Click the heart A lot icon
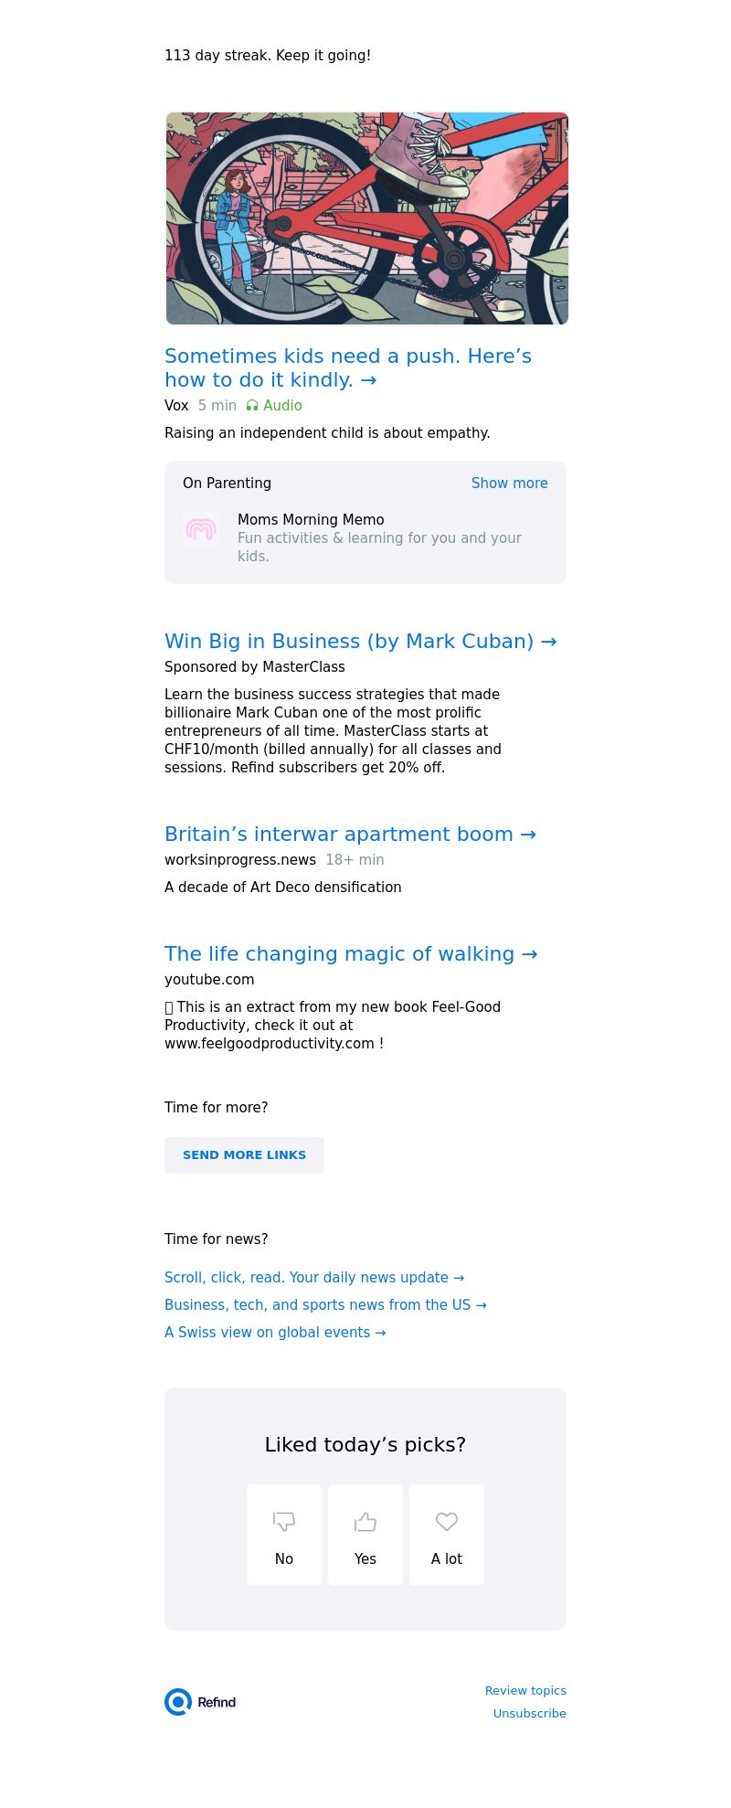The height and width of the screenshot is (1808, 731). (447, 1521)
